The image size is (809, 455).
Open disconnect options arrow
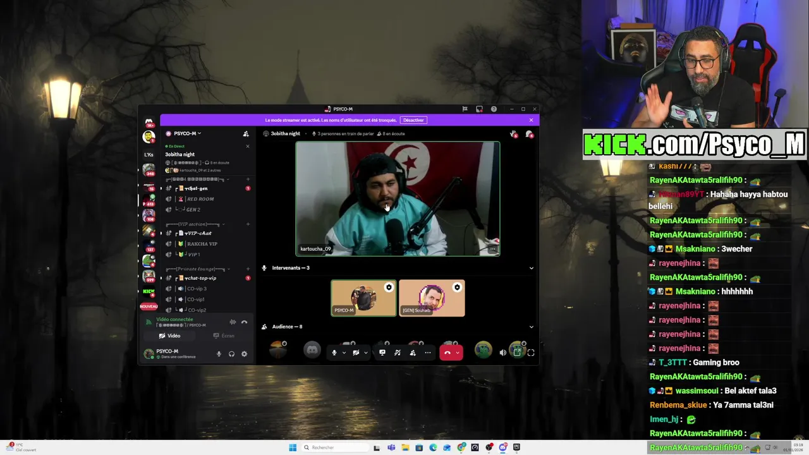pyautogui.click(x=458, y=353)
